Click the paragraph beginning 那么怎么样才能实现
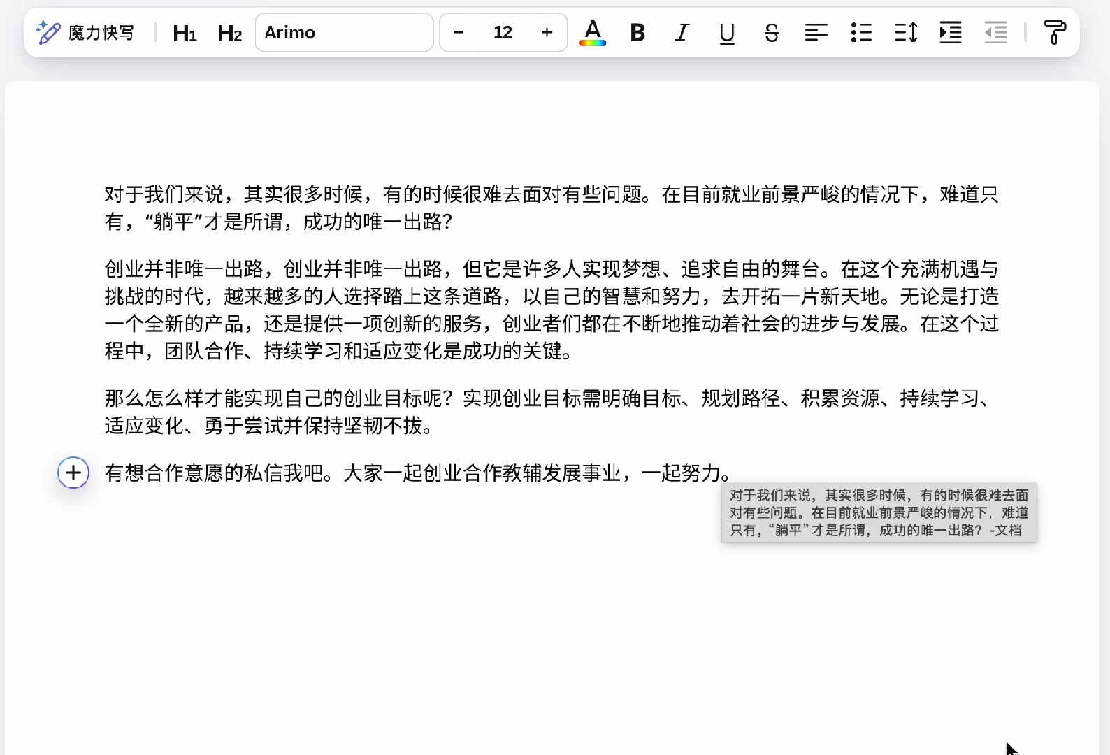This screenshot has width=1110, height=755. click(x=552, y=412)
